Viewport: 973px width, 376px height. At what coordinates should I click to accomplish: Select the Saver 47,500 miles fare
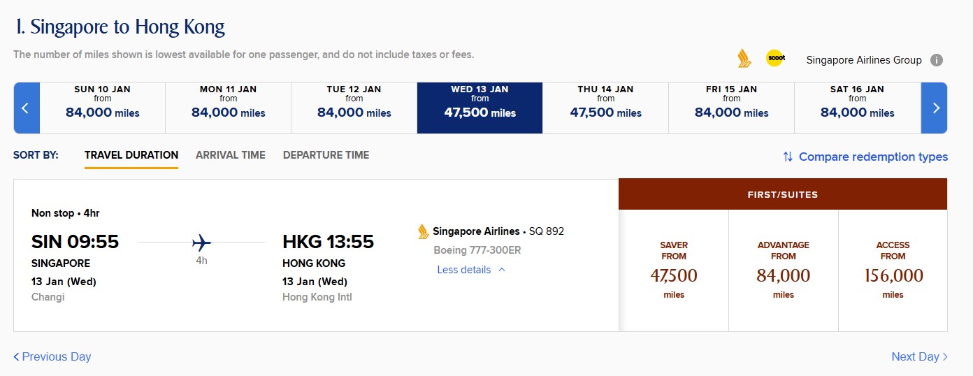[674, 270]
